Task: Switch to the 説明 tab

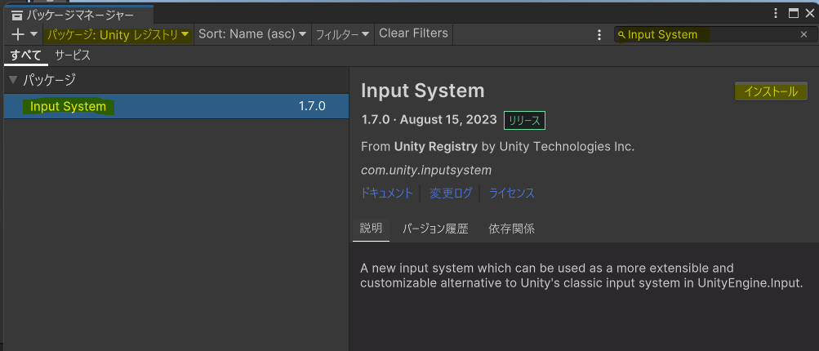Action: 371,229
